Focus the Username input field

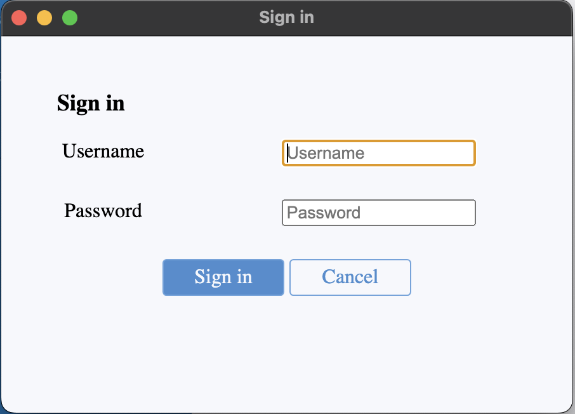pos(378,153)
